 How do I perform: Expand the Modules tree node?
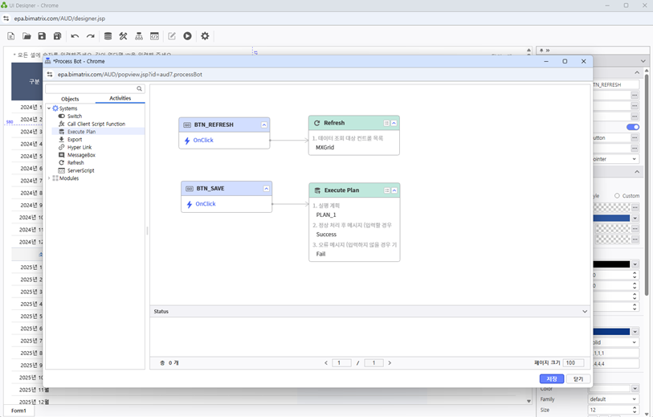(x=49, y=178)
